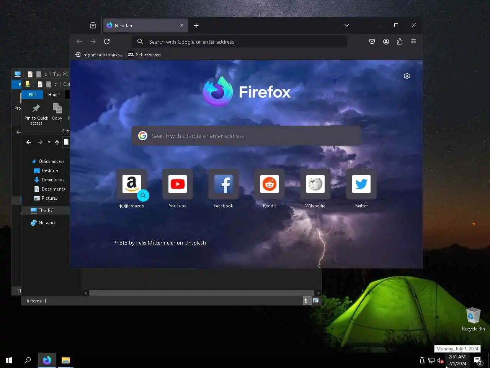Open a new tab with plus button
This screenshot has width=490, height=368.
[196, 25]
